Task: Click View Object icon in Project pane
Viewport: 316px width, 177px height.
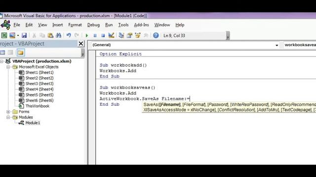Action: [x=10, y=53]
